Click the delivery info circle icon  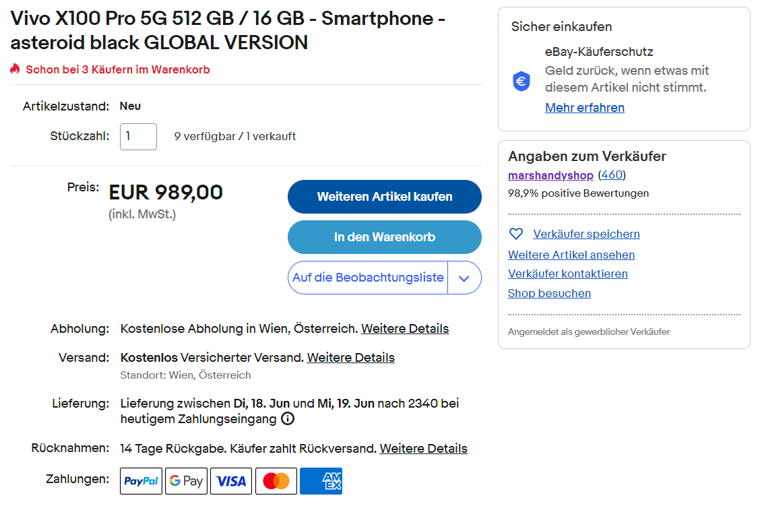pos(288,419)
